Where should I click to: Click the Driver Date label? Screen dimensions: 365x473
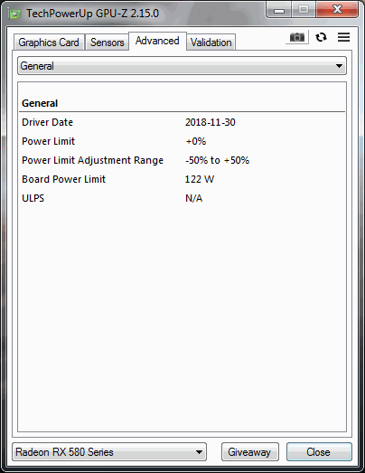(47, 122)
